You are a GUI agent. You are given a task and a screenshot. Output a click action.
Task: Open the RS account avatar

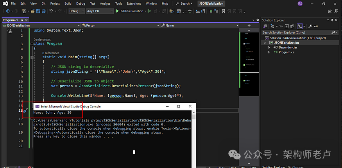coord(300,4)
